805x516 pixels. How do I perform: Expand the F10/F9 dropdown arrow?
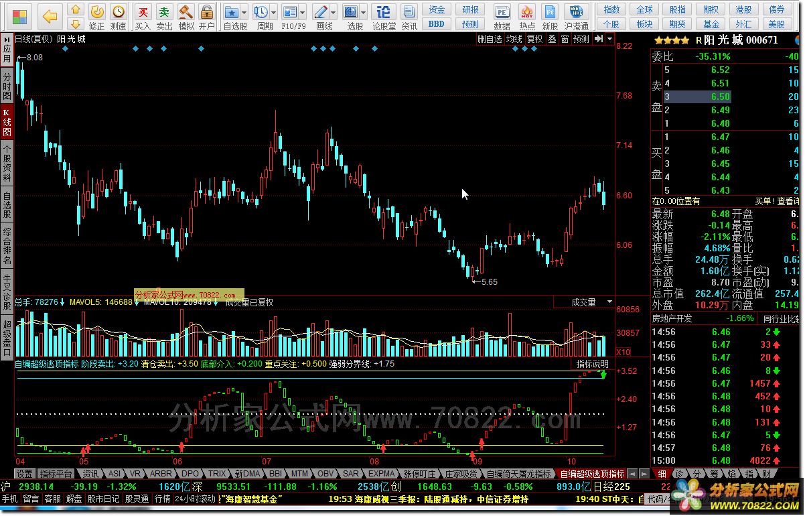(302, 13)
